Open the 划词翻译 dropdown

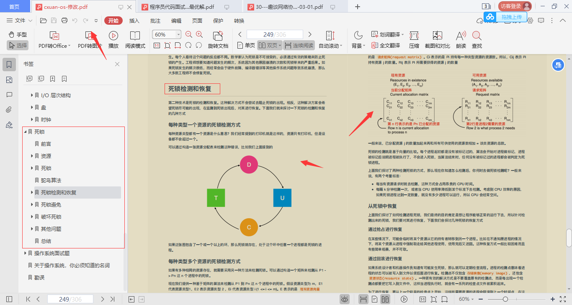tap(387, 34)
